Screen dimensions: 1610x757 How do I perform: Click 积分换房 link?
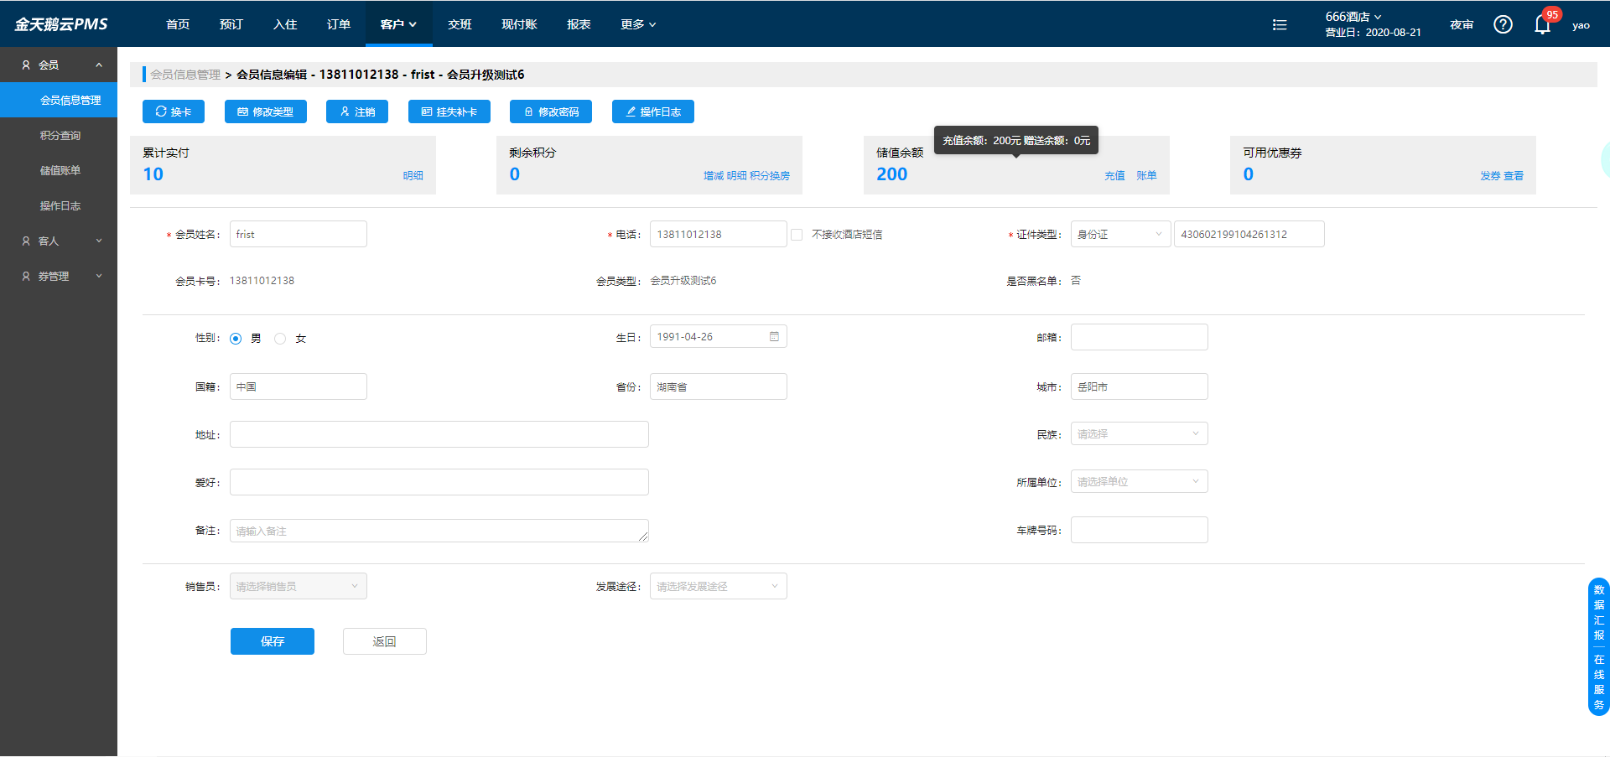[770, 176]
